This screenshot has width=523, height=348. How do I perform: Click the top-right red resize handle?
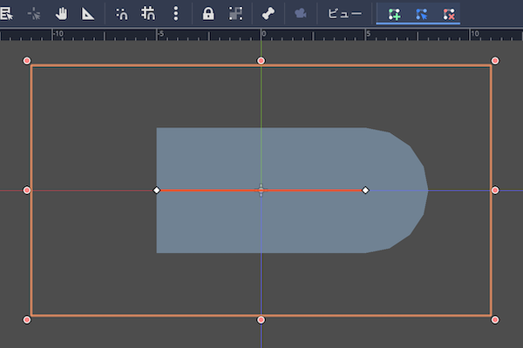pos(495,61)
